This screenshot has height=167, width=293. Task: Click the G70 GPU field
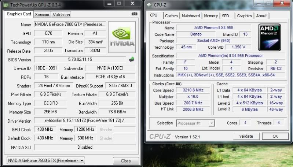tap(48, 33)
